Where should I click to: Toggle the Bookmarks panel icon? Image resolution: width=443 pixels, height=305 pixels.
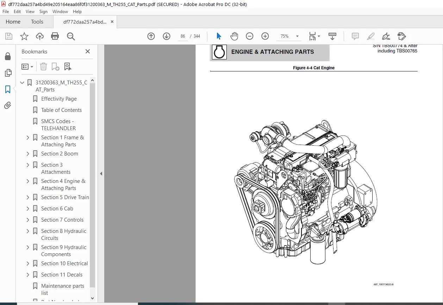[8, 89]
